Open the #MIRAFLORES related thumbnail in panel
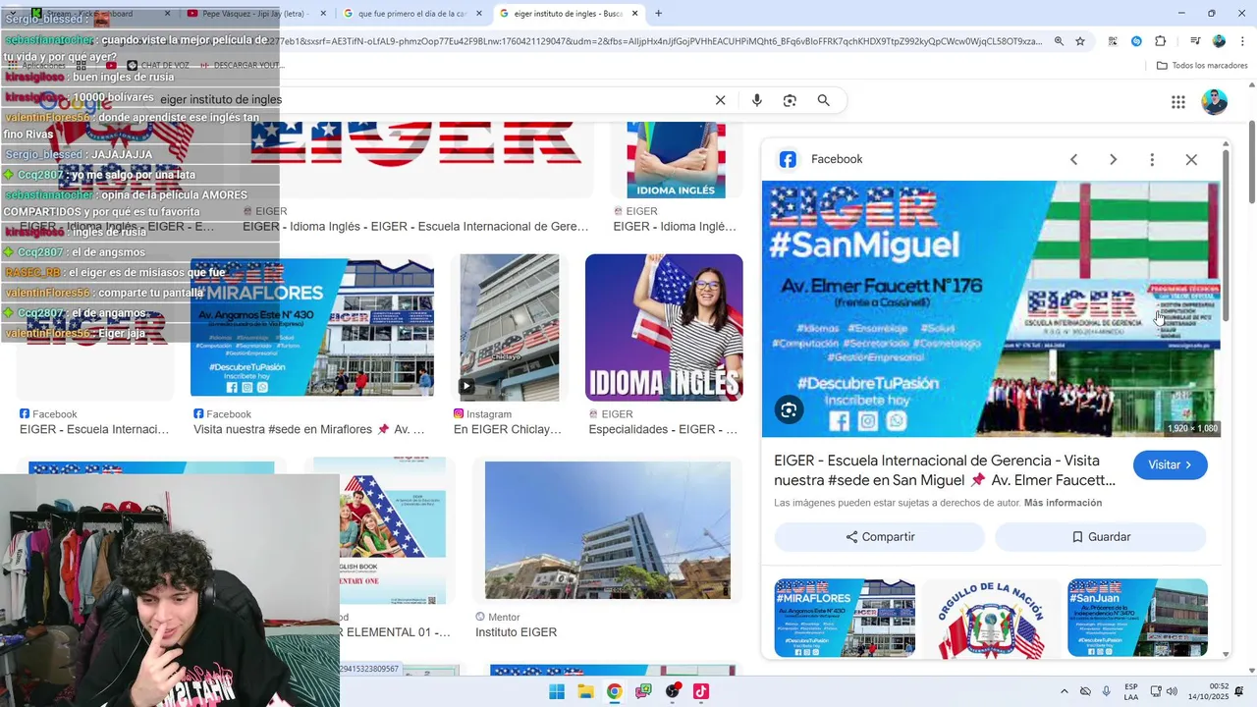Viewport: 1257px width, 707px height. point(845,618)
